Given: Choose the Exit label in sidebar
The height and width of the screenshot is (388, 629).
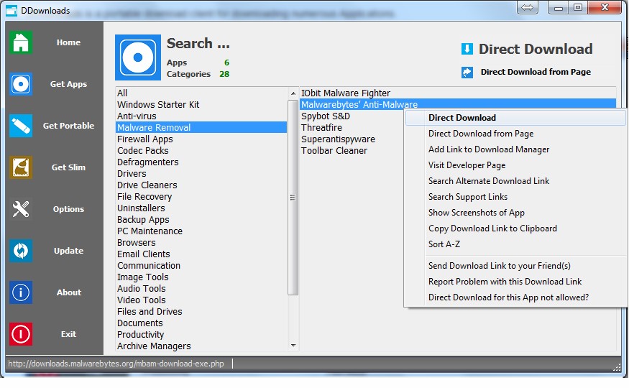Looking at the screenshot, I should tap(68, 334).
